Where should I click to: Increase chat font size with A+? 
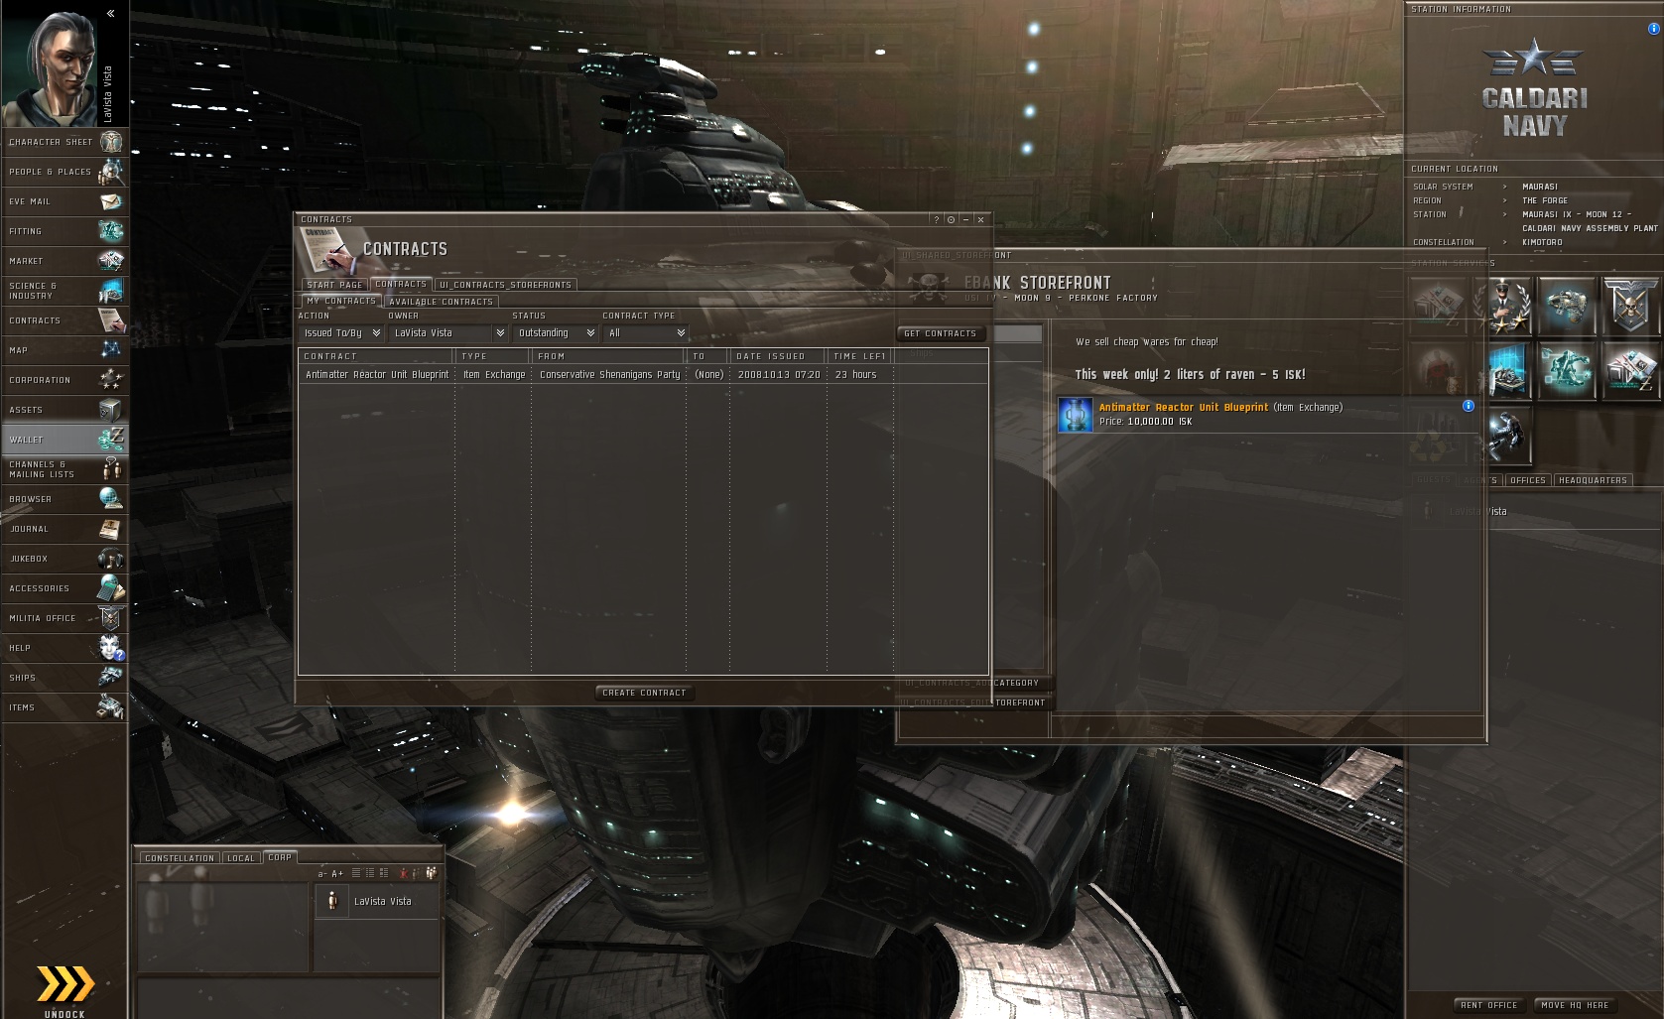coord(337,873)
